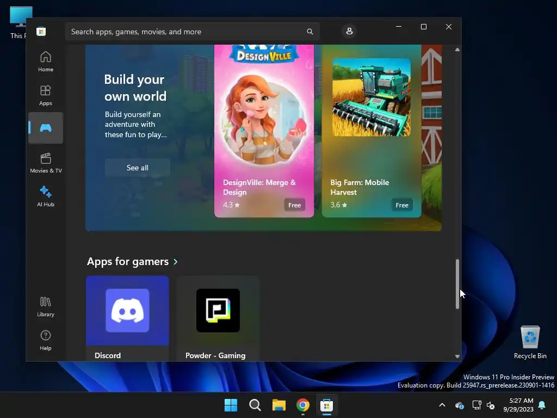
Task: Open the Big Farm: Mobile Harvest card
Action: coord(371,131)
